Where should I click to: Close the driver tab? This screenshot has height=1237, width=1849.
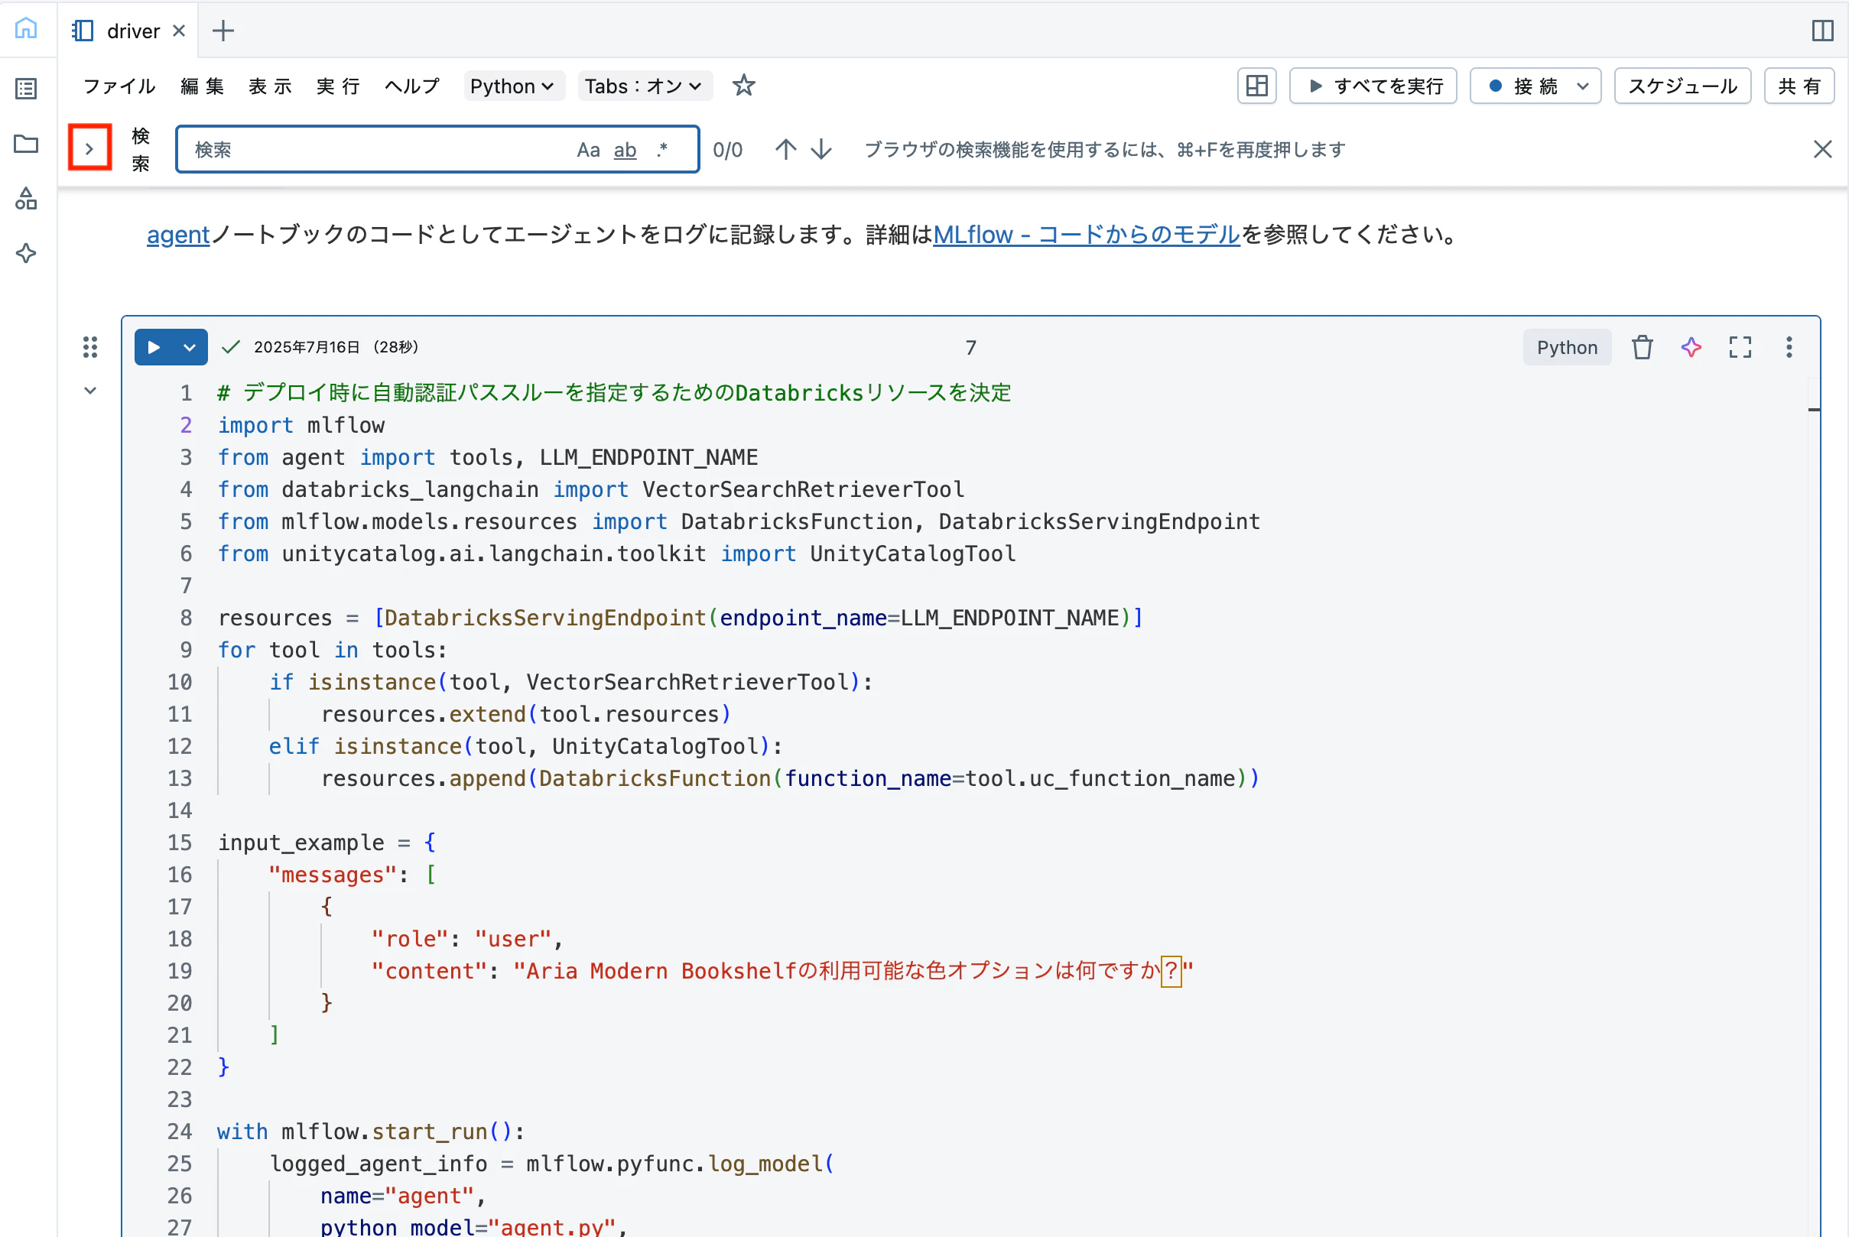[x=179, y=31]
